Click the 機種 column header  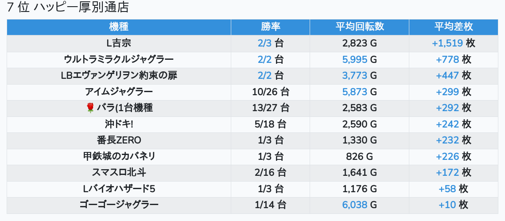(x=119, y=27)
